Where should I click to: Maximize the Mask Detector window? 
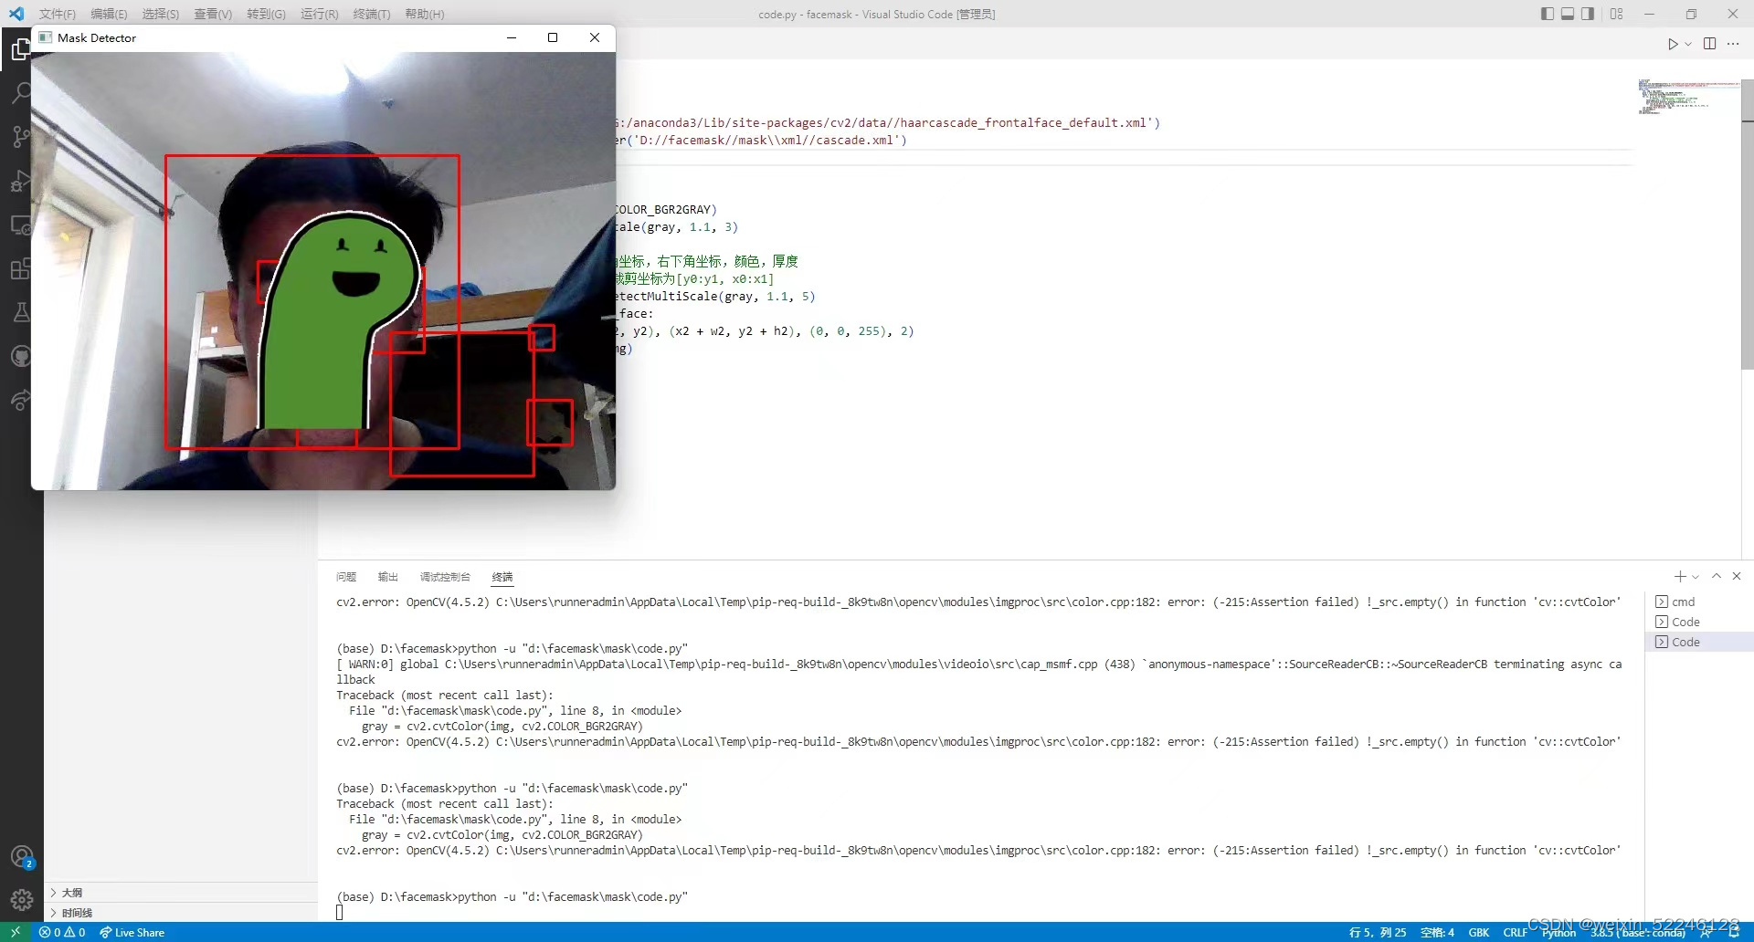553,37
